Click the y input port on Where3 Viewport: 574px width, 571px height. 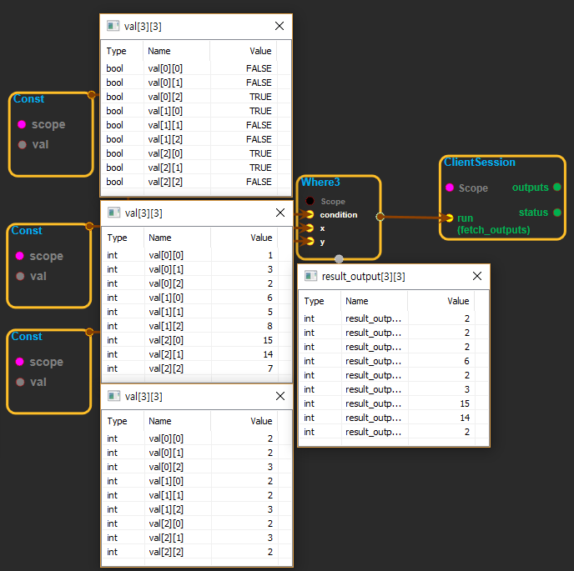tap(310, 242)
